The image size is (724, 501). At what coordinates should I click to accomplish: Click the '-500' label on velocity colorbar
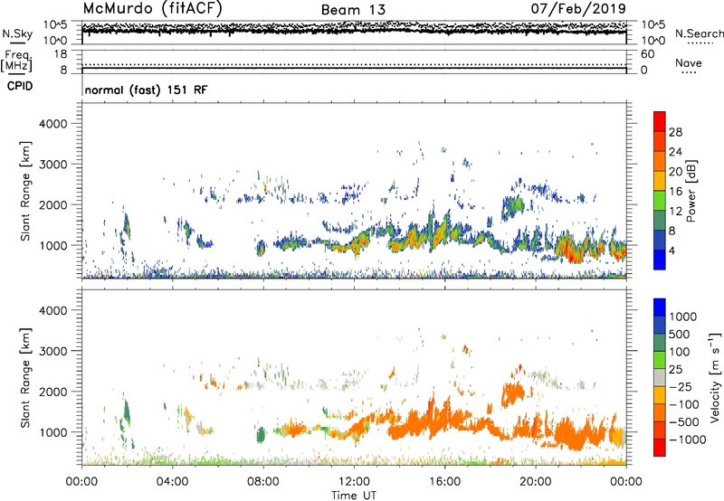(684, 421)
